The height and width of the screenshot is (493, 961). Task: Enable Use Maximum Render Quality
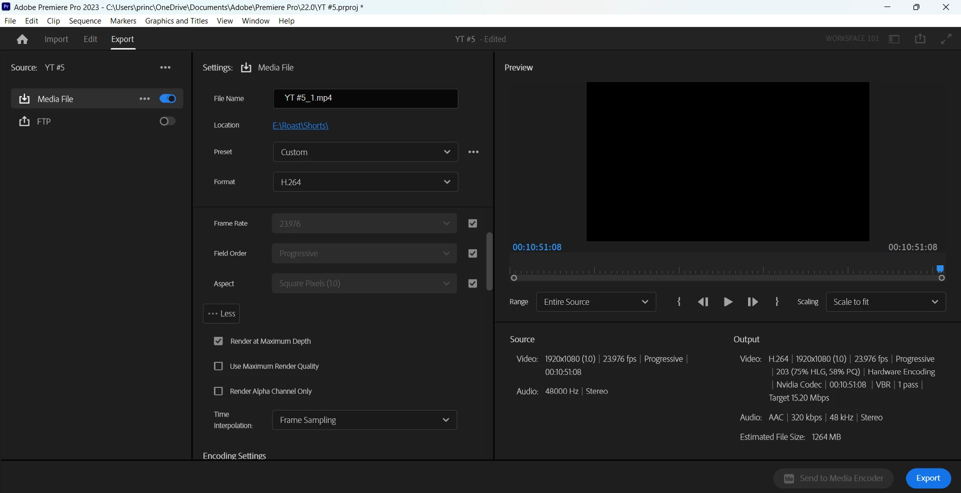218,366
